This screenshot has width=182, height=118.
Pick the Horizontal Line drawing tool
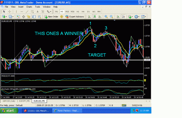pos(22,12)
